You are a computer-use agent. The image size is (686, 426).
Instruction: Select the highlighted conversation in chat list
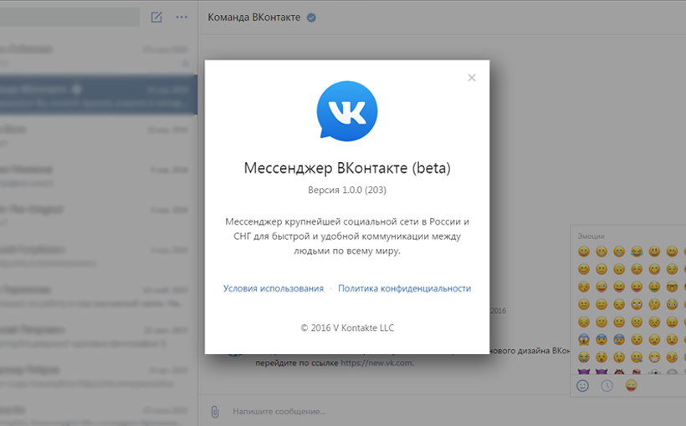coord(98,96)
